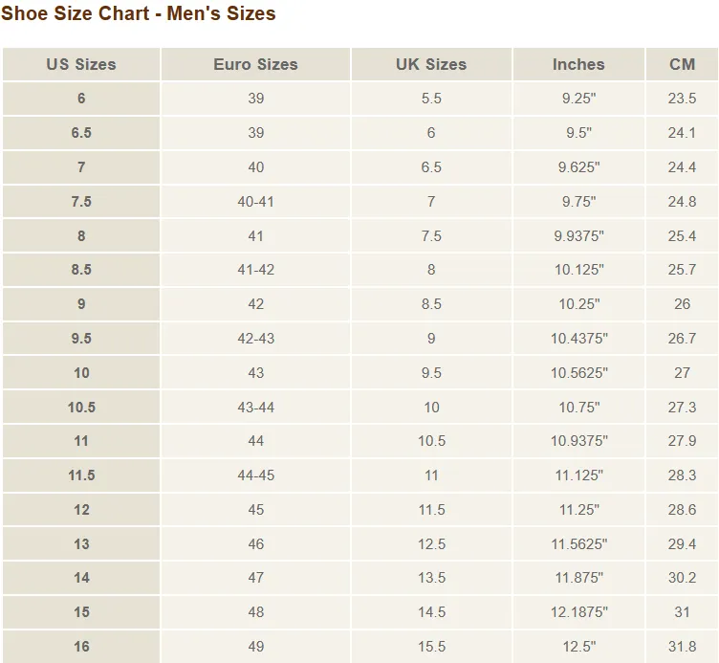Click the CM column header
Viewport: 719px width, 663px height.
682,64
